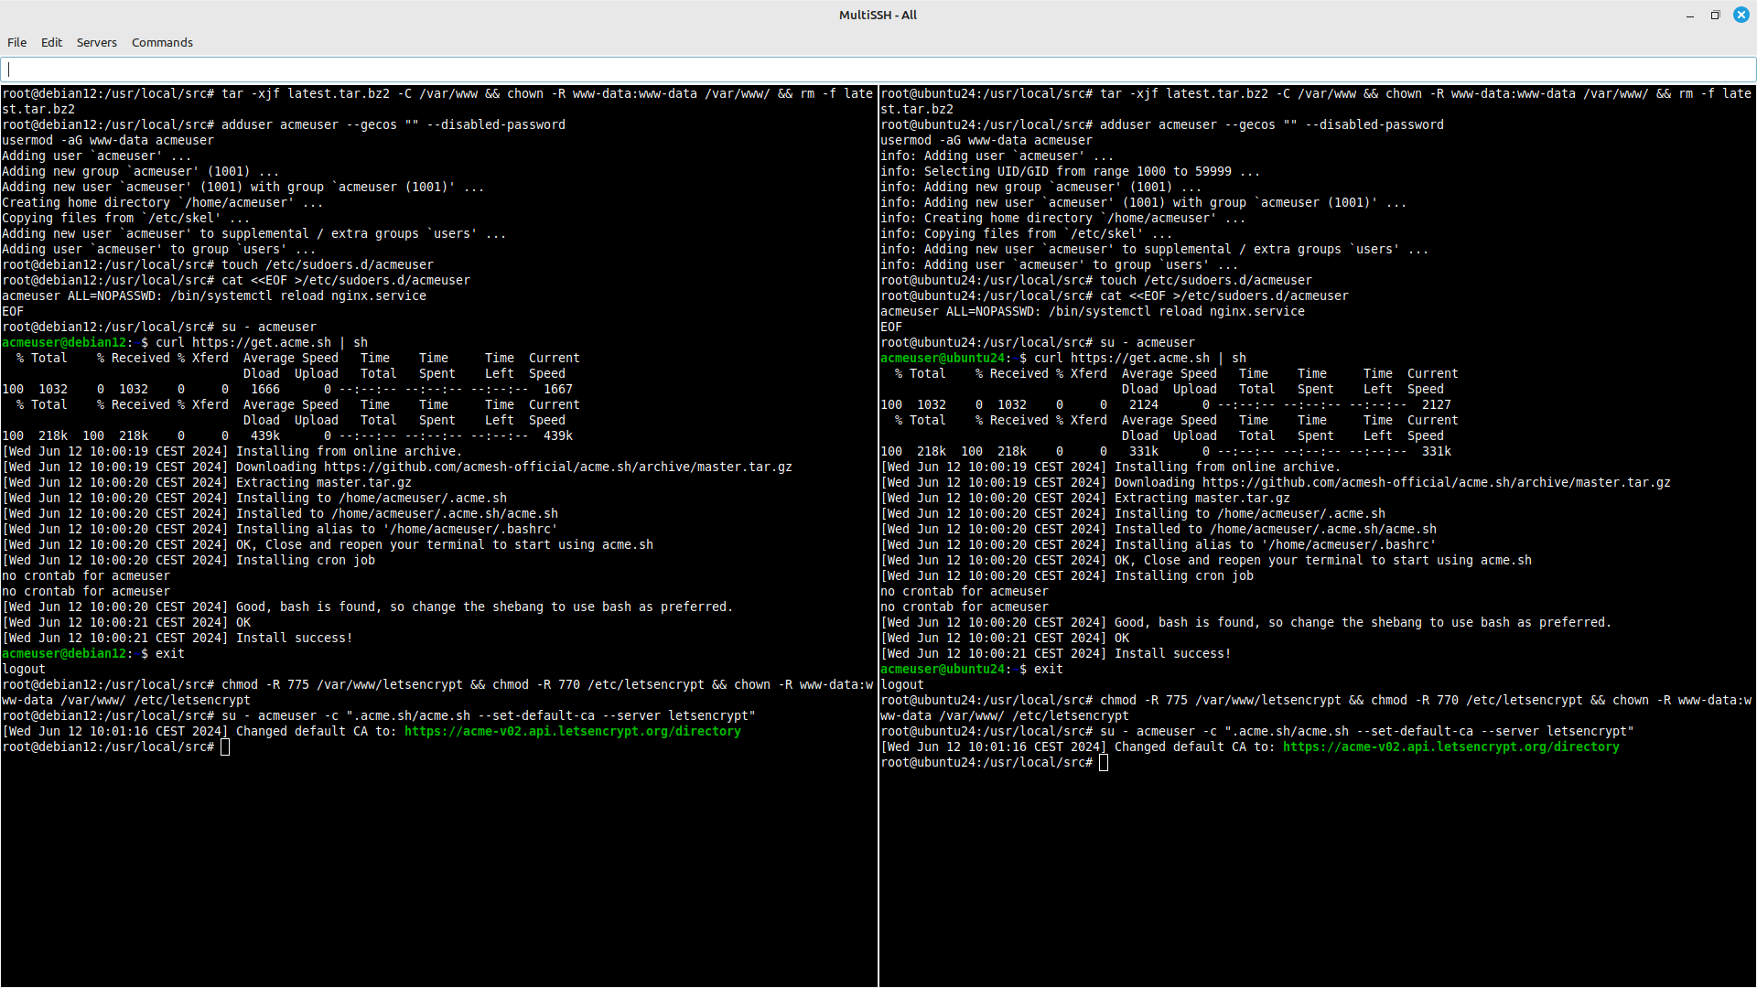This screenshot has height=988, width=1757.
Task: Open the Edit menu
Action: coord(51,42)
